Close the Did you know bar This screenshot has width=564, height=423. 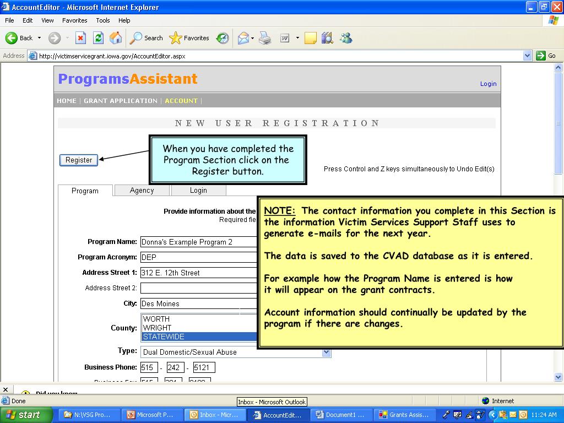6,389
